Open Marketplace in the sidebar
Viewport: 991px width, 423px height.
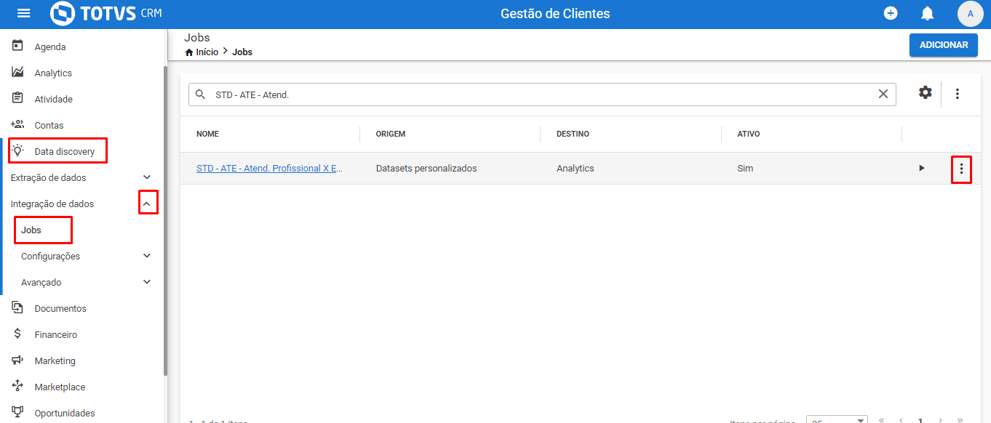coord(60,387)
